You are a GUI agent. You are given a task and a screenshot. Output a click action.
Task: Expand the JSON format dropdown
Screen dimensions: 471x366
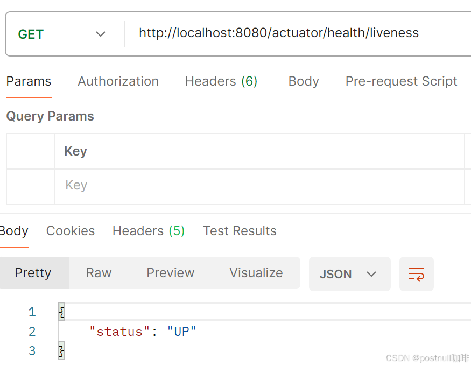click(350, 274)
